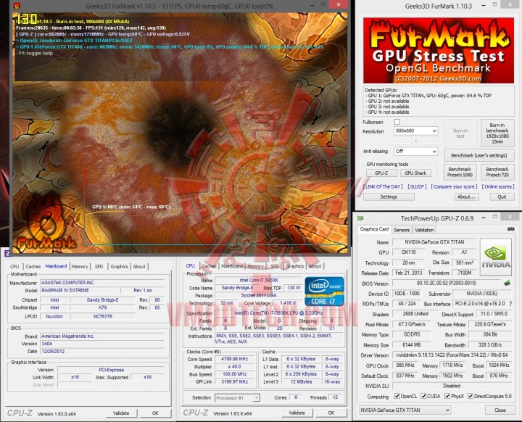Click OK in the left CPU-Z window
The height and width of the screenshot is (422, 522).
(x=155, y=413)
